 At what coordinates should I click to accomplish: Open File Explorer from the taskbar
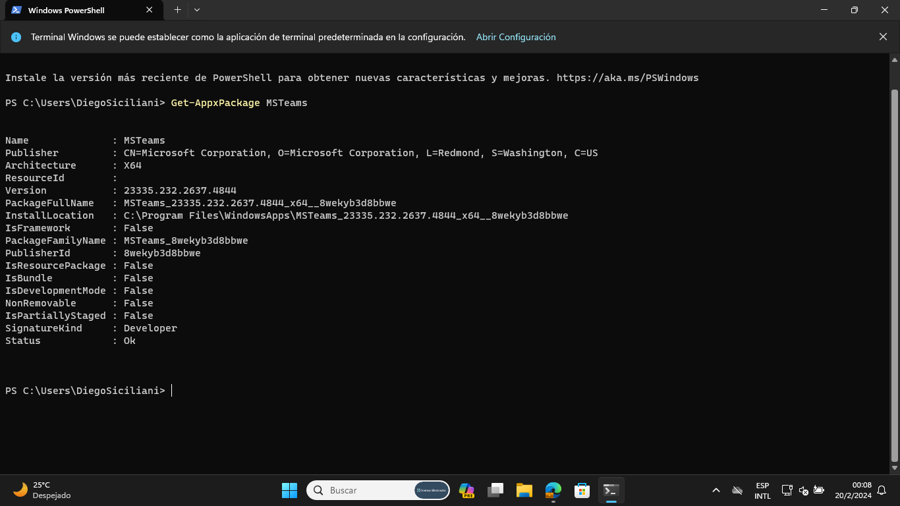click(x=524, y=490)
